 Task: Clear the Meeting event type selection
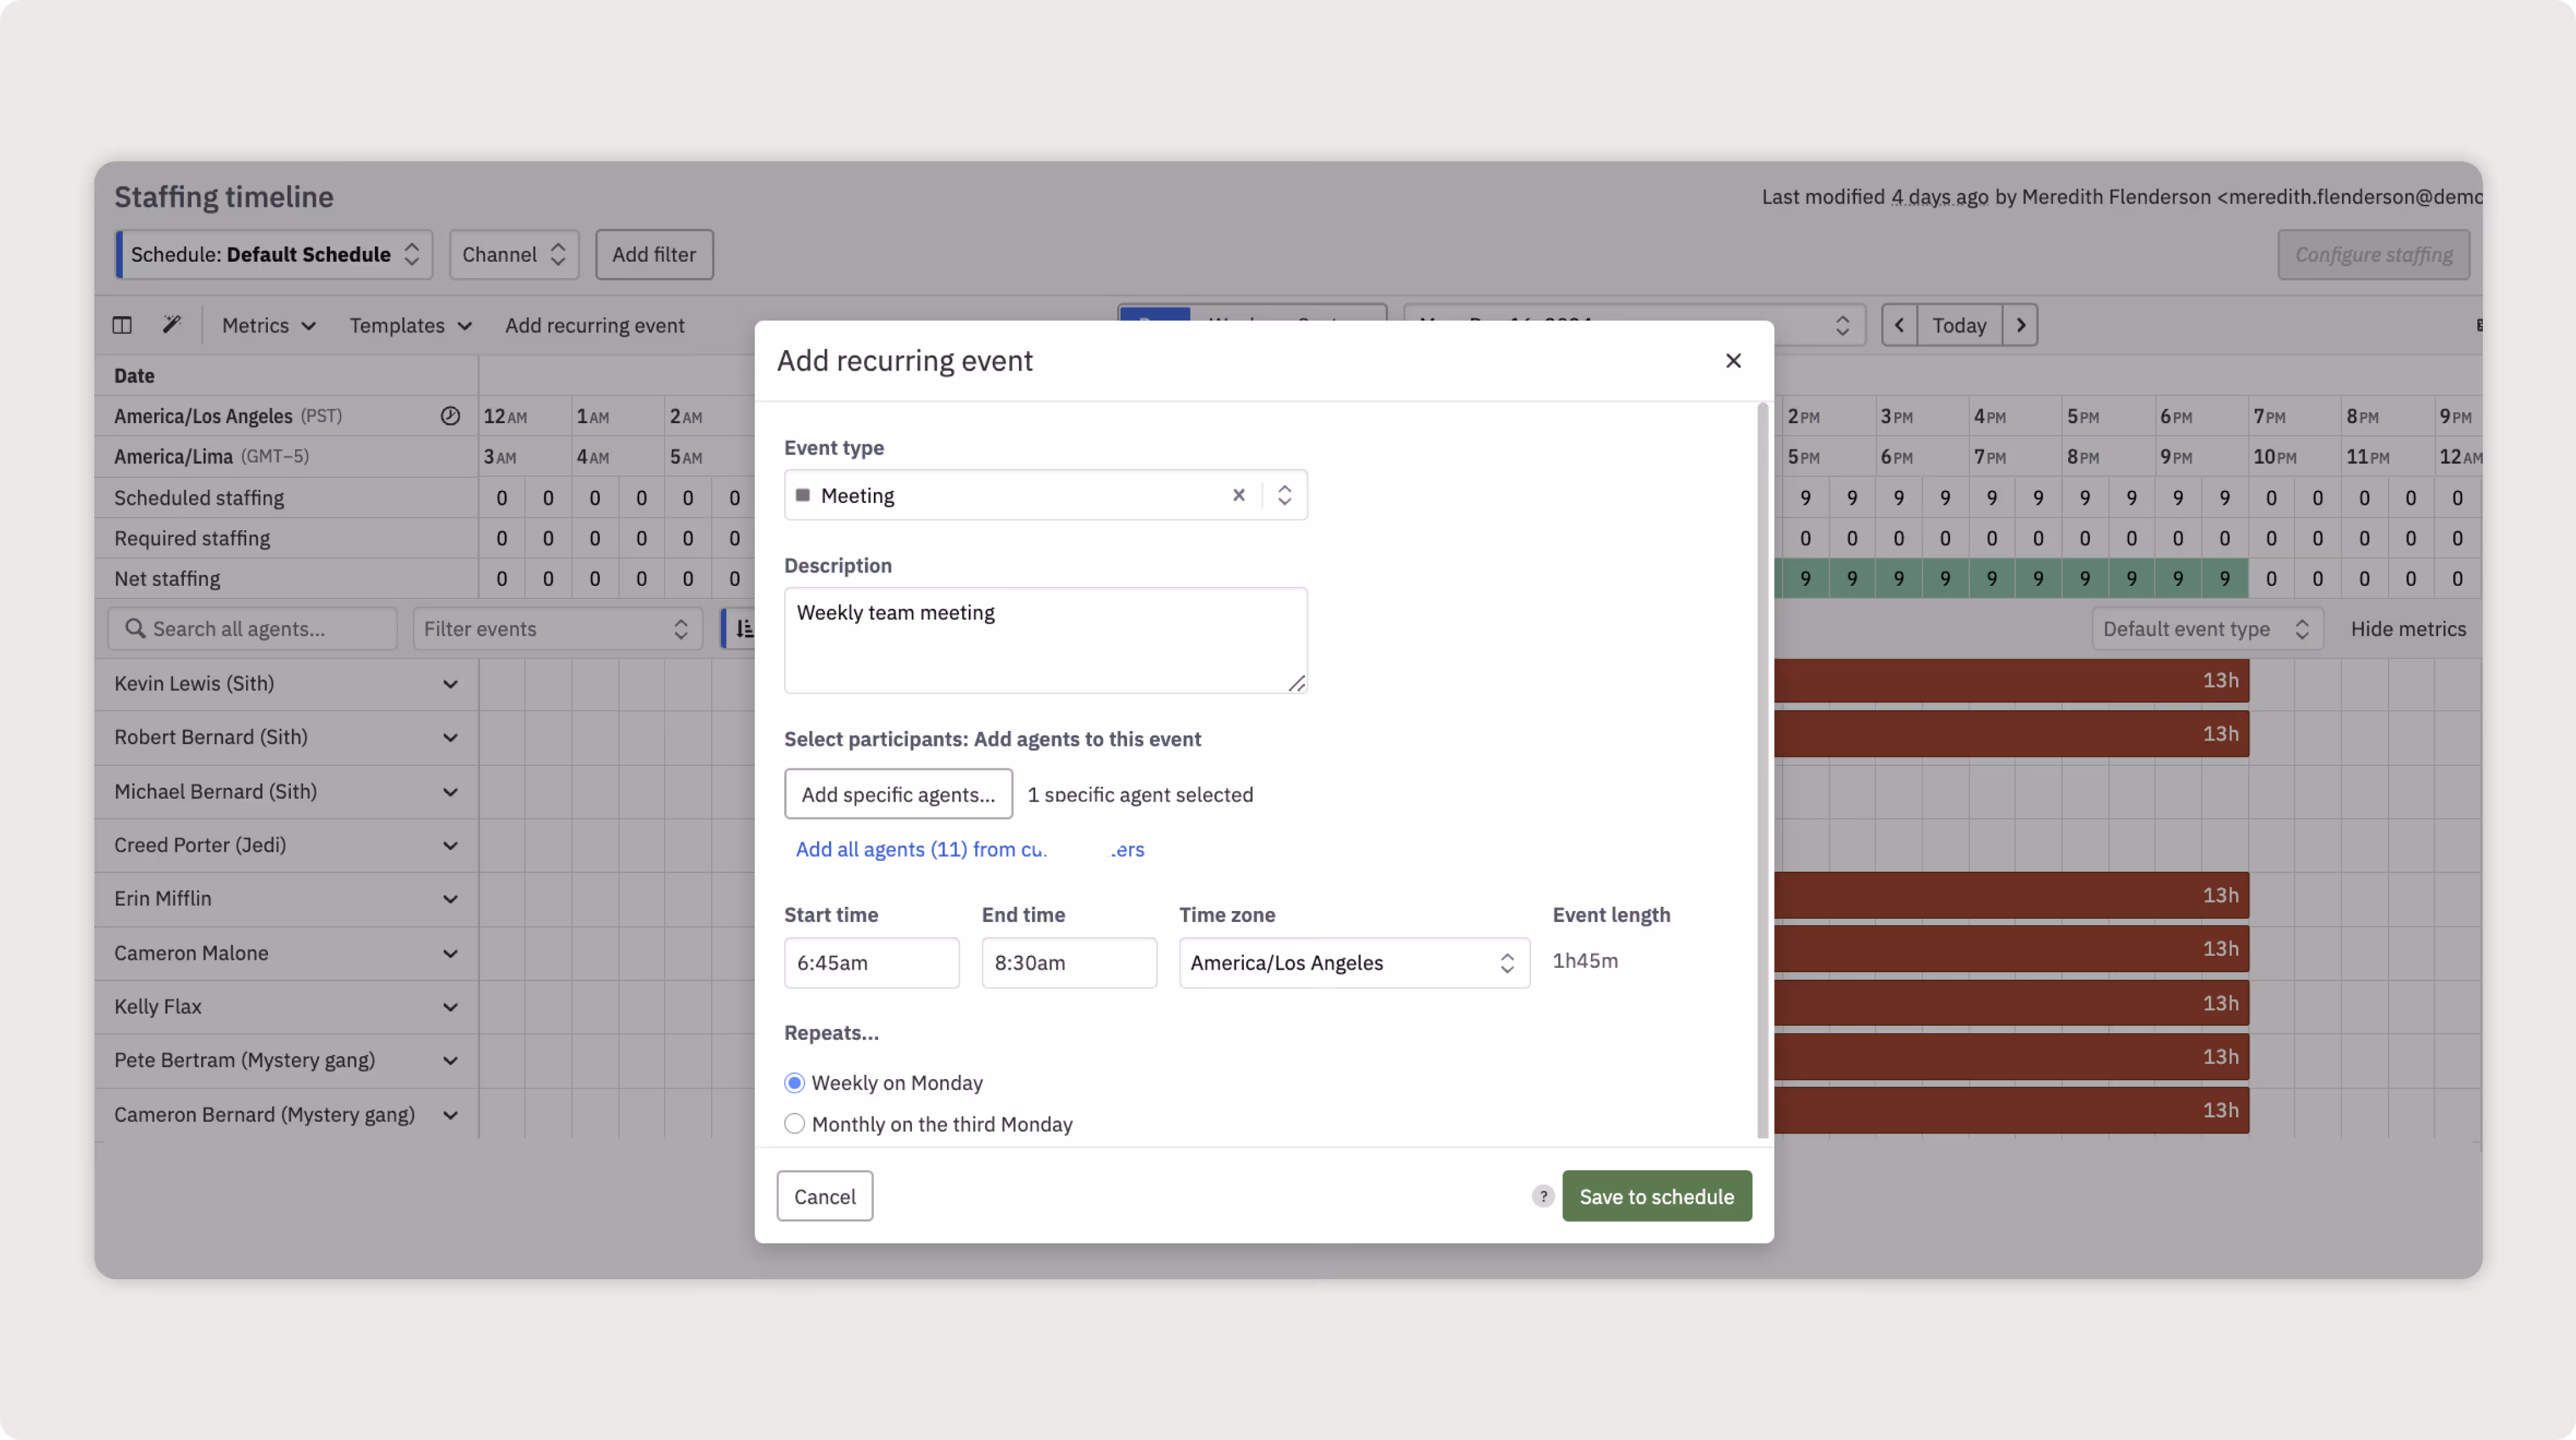[1238, 495]
